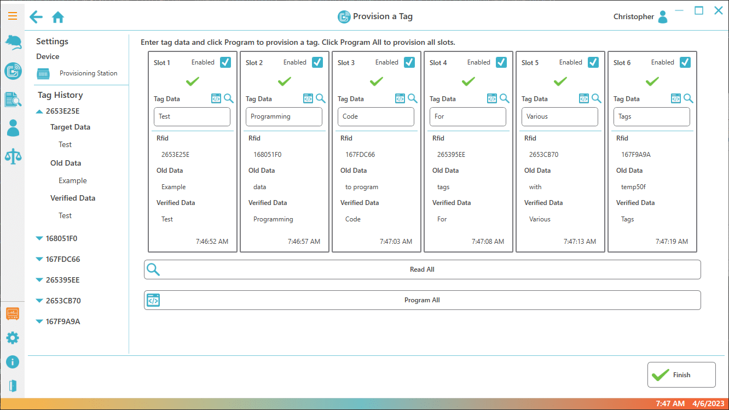Click Slot 5 Tag Data input field
Screen dimensions: 729x410
click(x=559, y=116)
